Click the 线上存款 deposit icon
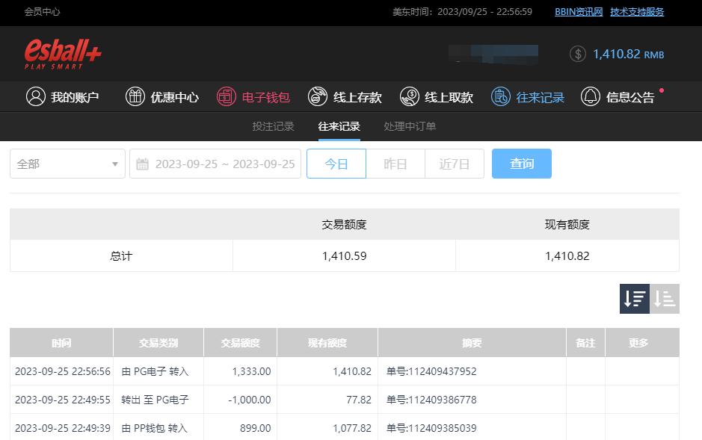The height and width of the screenshot is (440, 702). 318,97
